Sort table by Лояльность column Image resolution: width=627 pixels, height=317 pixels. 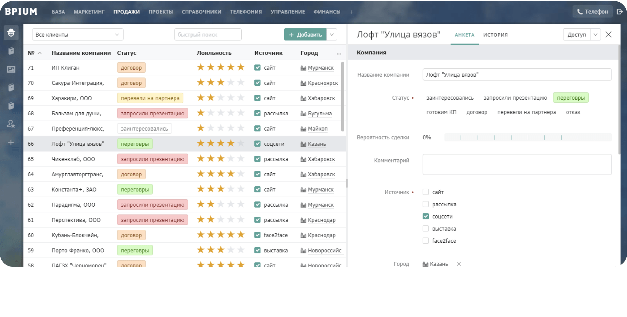[x=214, y=53]
